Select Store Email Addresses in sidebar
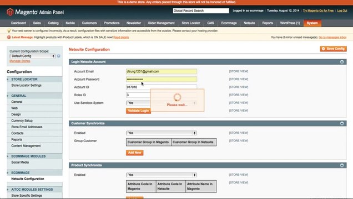Screen dimensions: 353x199 (x=27, y=127)
